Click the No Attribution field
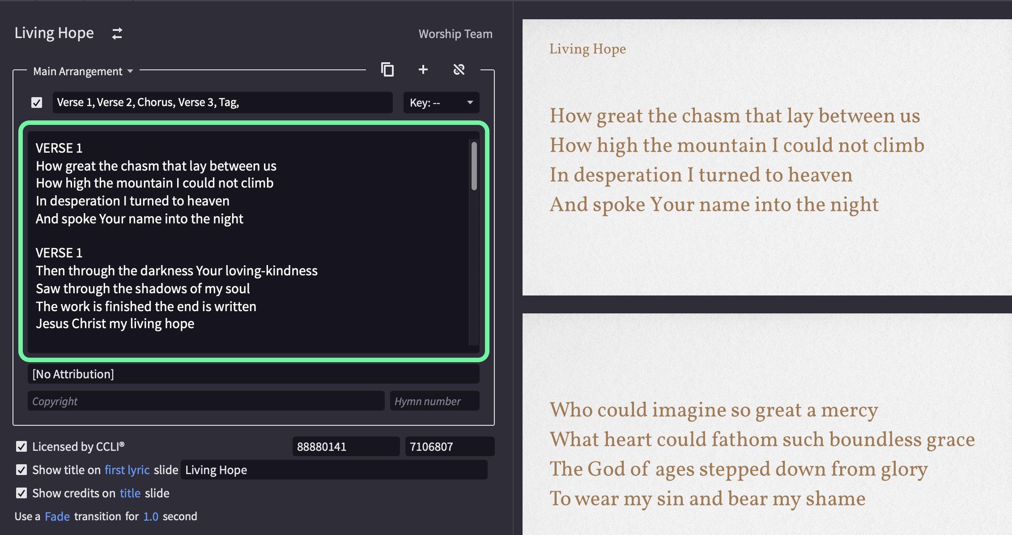 (x=254, y=374)
